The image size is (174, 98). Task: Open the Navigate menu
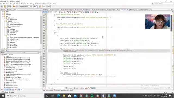(x=13, y=4)
